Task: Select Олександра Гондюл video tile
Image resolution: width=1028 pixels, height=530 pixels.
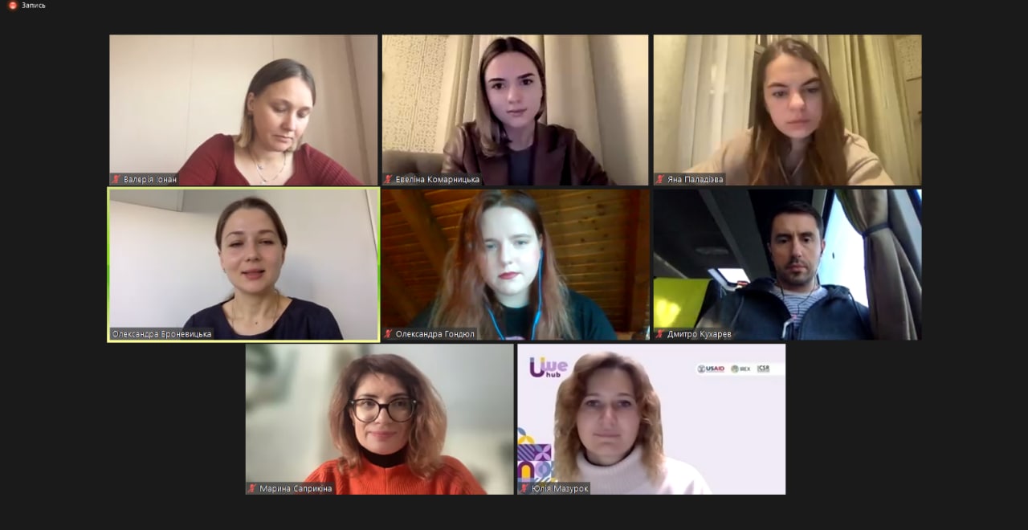Action: pos(515,264)
